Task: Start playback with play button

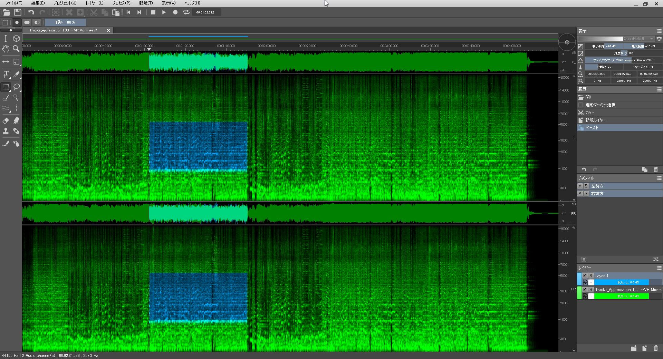Action: tap(164, 12)
